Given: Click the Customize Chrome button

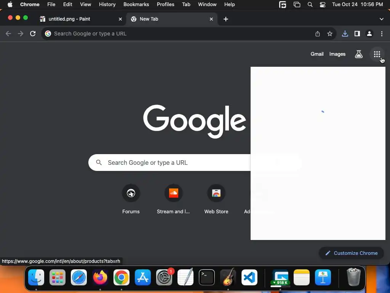Looking at the screenshot, I should pos(351,253).
